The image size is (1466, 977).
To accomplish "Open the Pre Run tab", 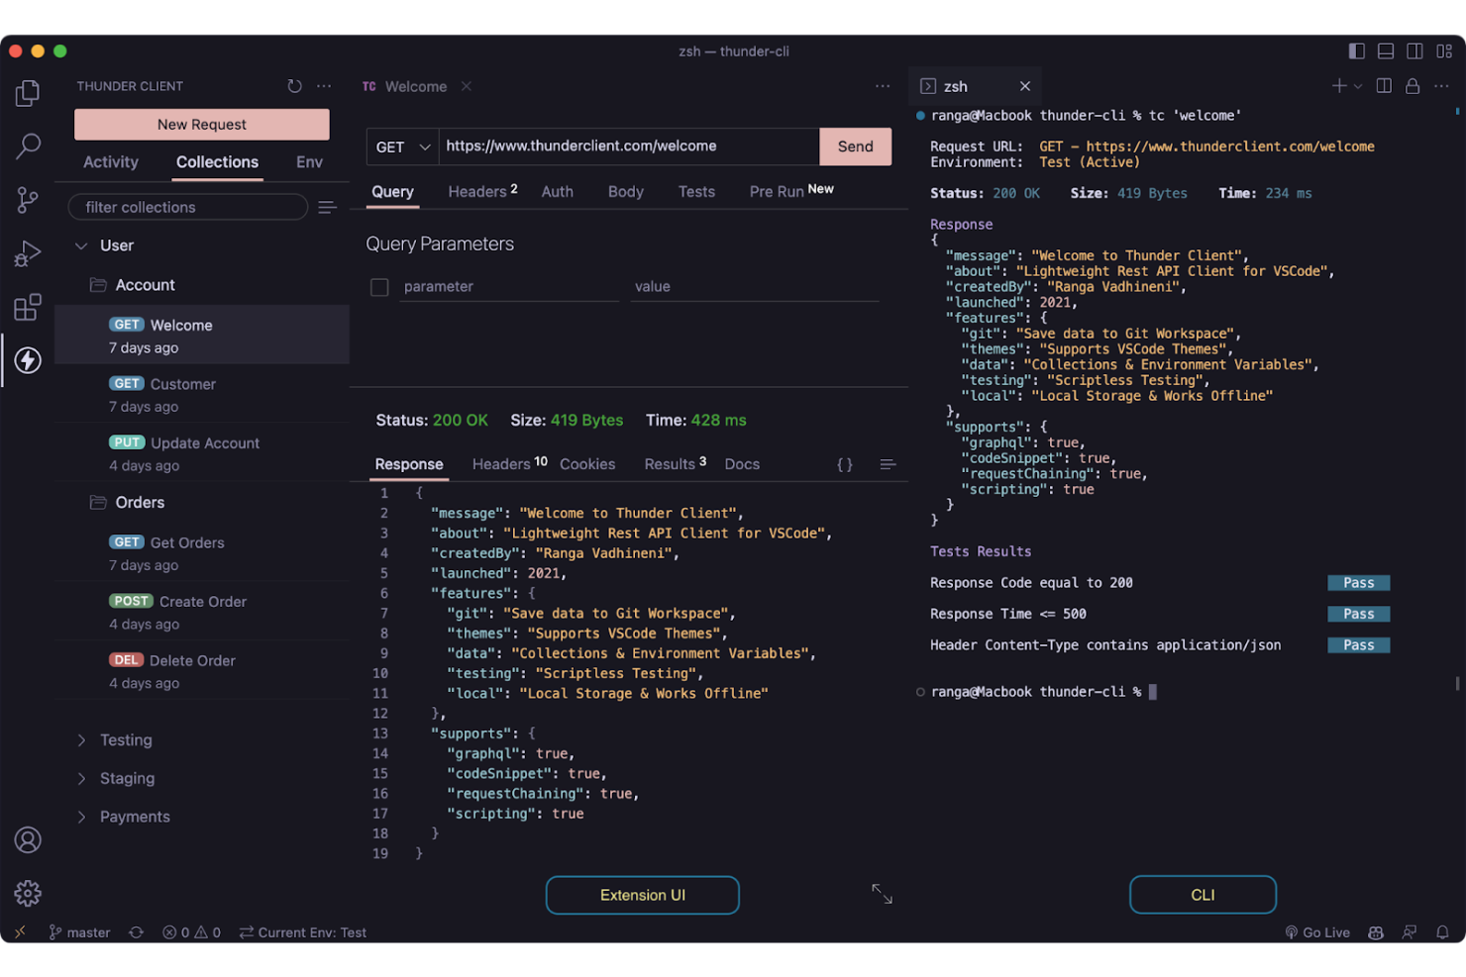I will (x=791, y=191).
